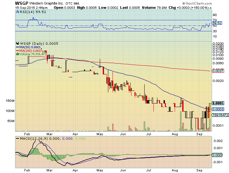Click the Western Graphite Inc. company name
This screenshot has width=229, height=173.
pos(47,3)
